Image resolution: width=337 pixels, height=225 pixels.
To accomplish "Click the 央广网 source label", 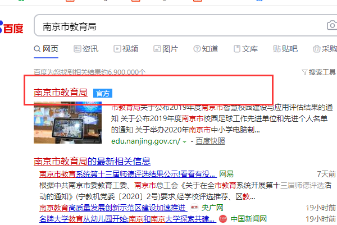I will tap(212, 208).
